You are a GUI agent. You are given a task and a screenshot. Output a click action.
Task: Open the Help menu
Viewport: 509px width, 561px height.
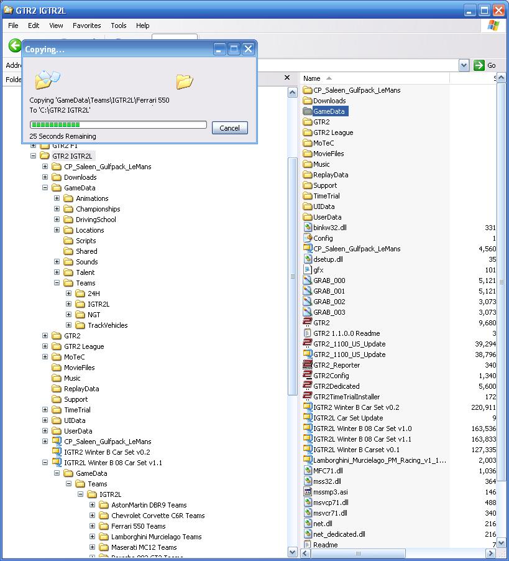pos(142,25)
